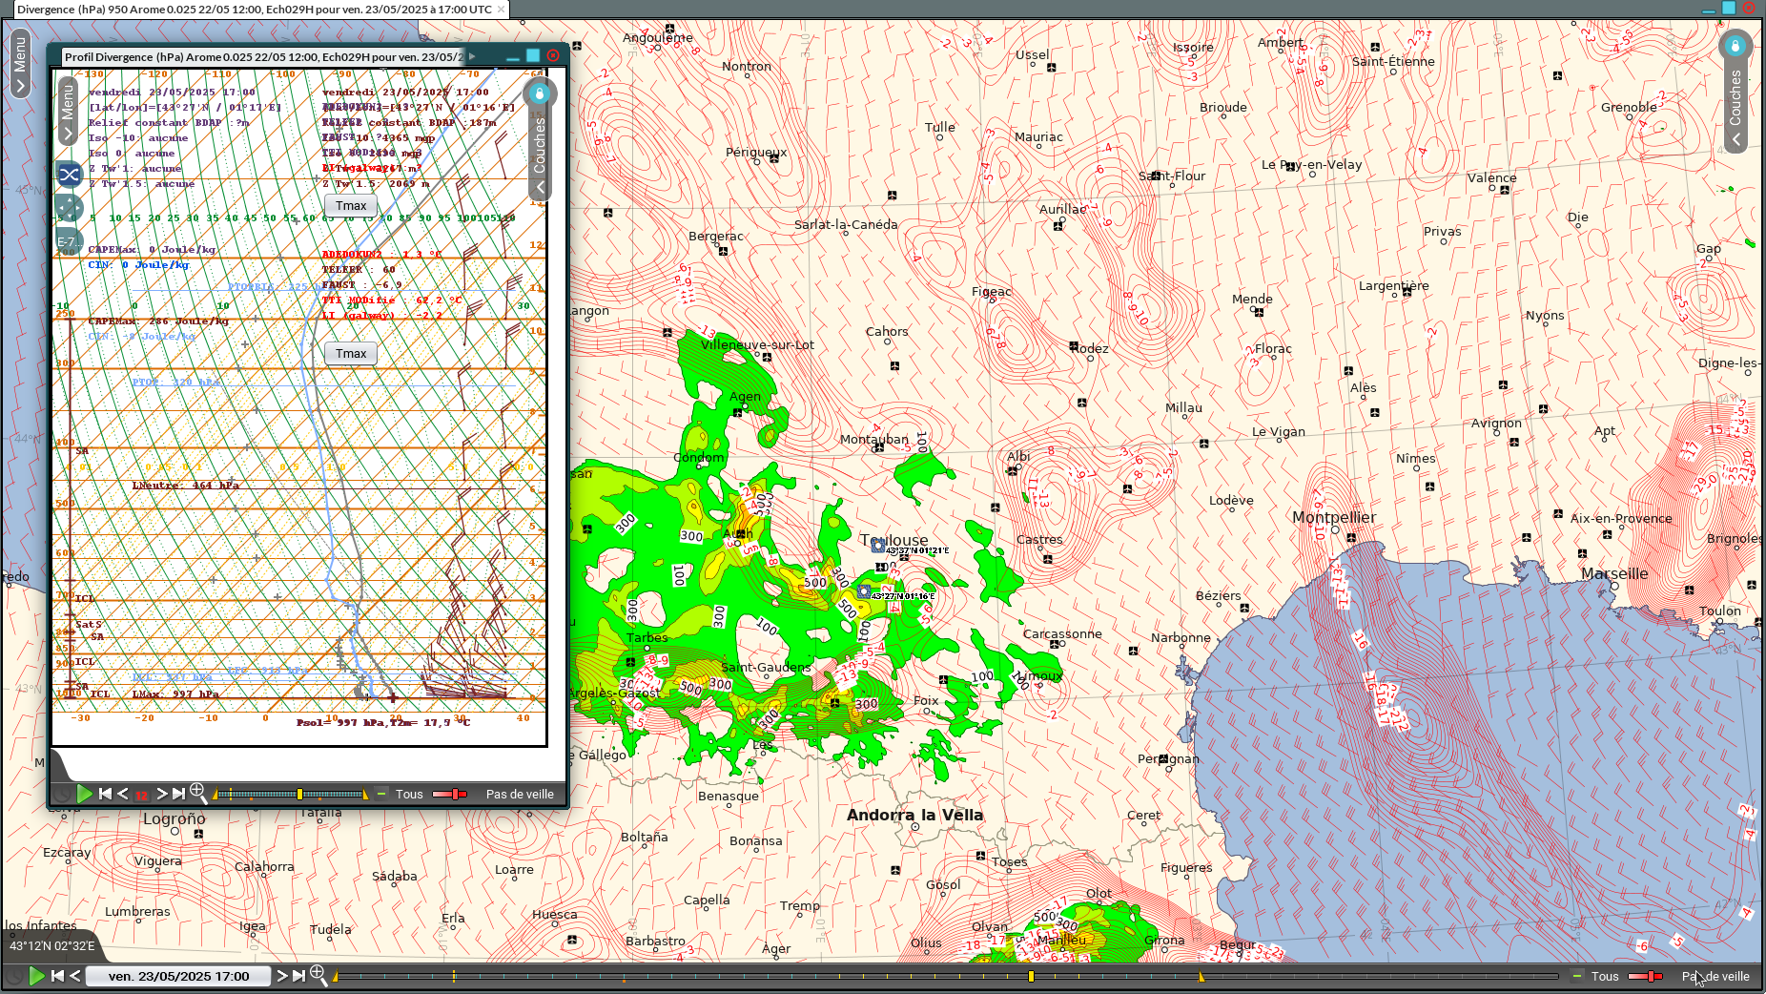Select the Profil Divergence window title tab

point(264,56)
